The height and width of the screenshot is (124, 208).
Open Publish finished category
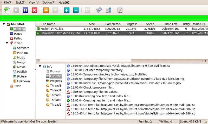(x=22, y=72)
